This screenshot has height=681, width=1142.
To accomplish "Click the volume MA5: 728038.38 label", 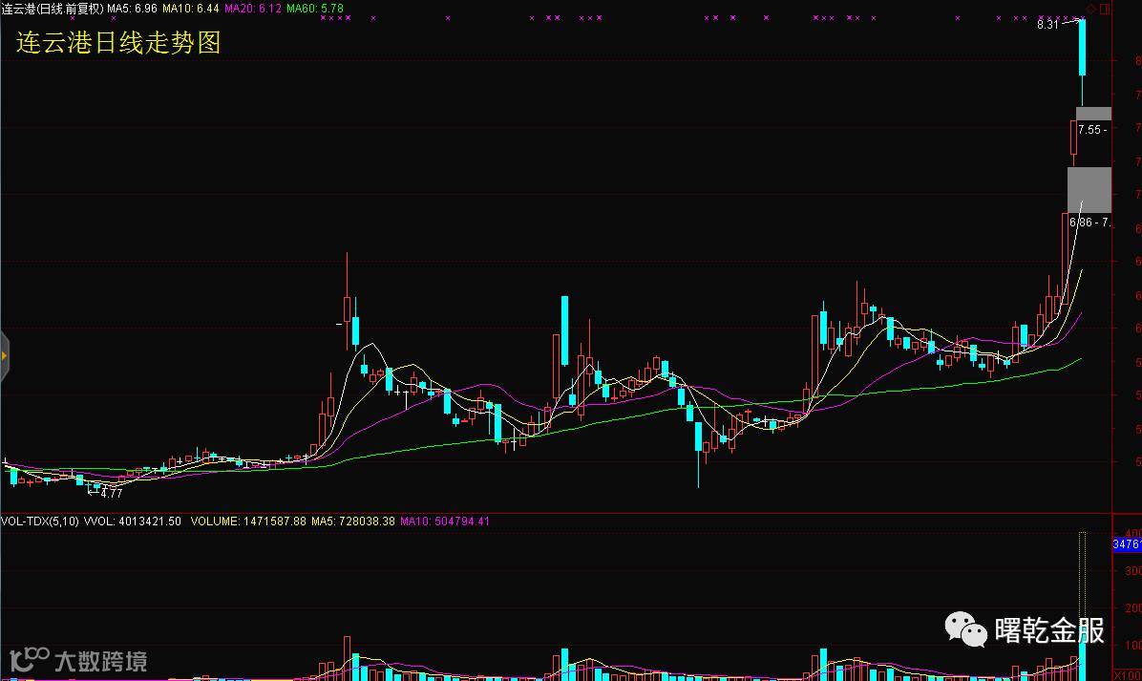I will point(353,521).
